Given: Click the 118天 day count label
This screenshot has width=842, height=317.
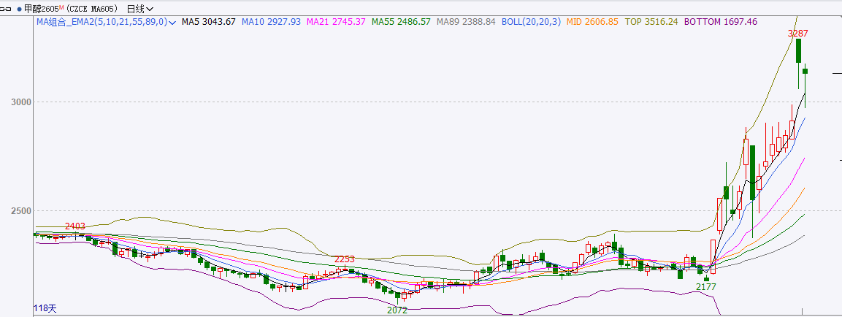Looking at the screenshot, I should click(45, 308).
